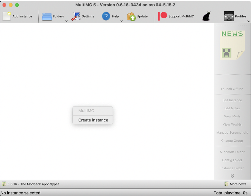Expand the Help dropdown arrow

pyautogui.click(x=121, y=21)
